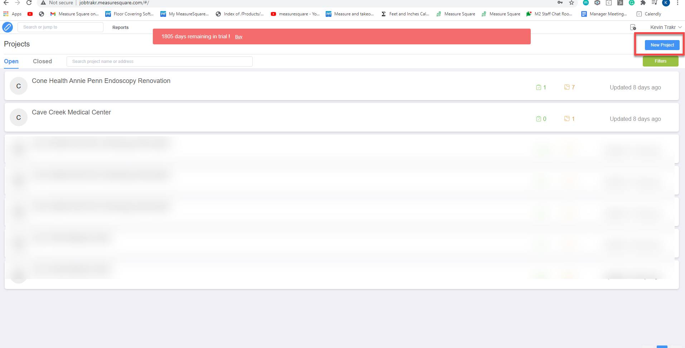Click the browser address bar URL
685x348 pixels.
[x=114, y=3]
